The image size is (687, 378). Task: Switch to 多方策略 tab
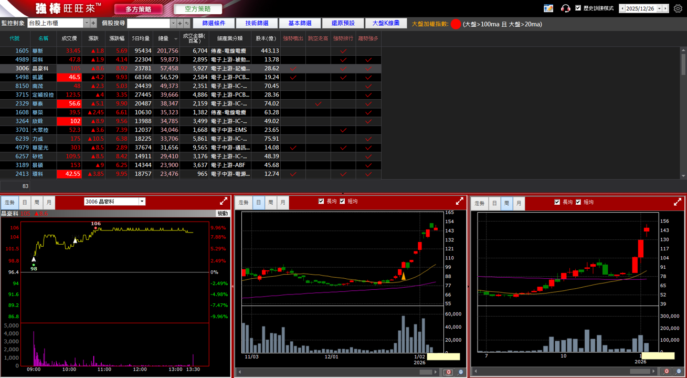pyautogui.click(x=138, y=9)
